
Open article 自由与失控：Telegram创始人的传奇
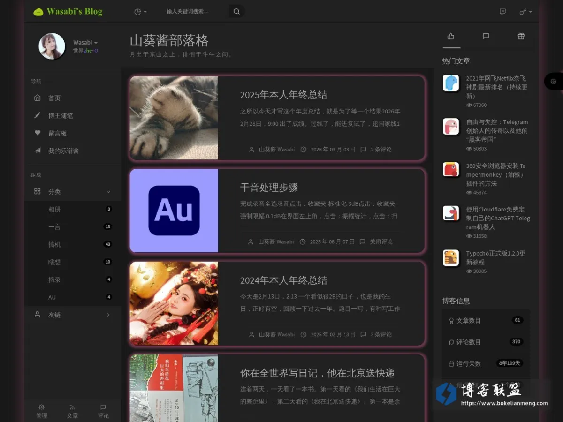(x=497, y=130)
